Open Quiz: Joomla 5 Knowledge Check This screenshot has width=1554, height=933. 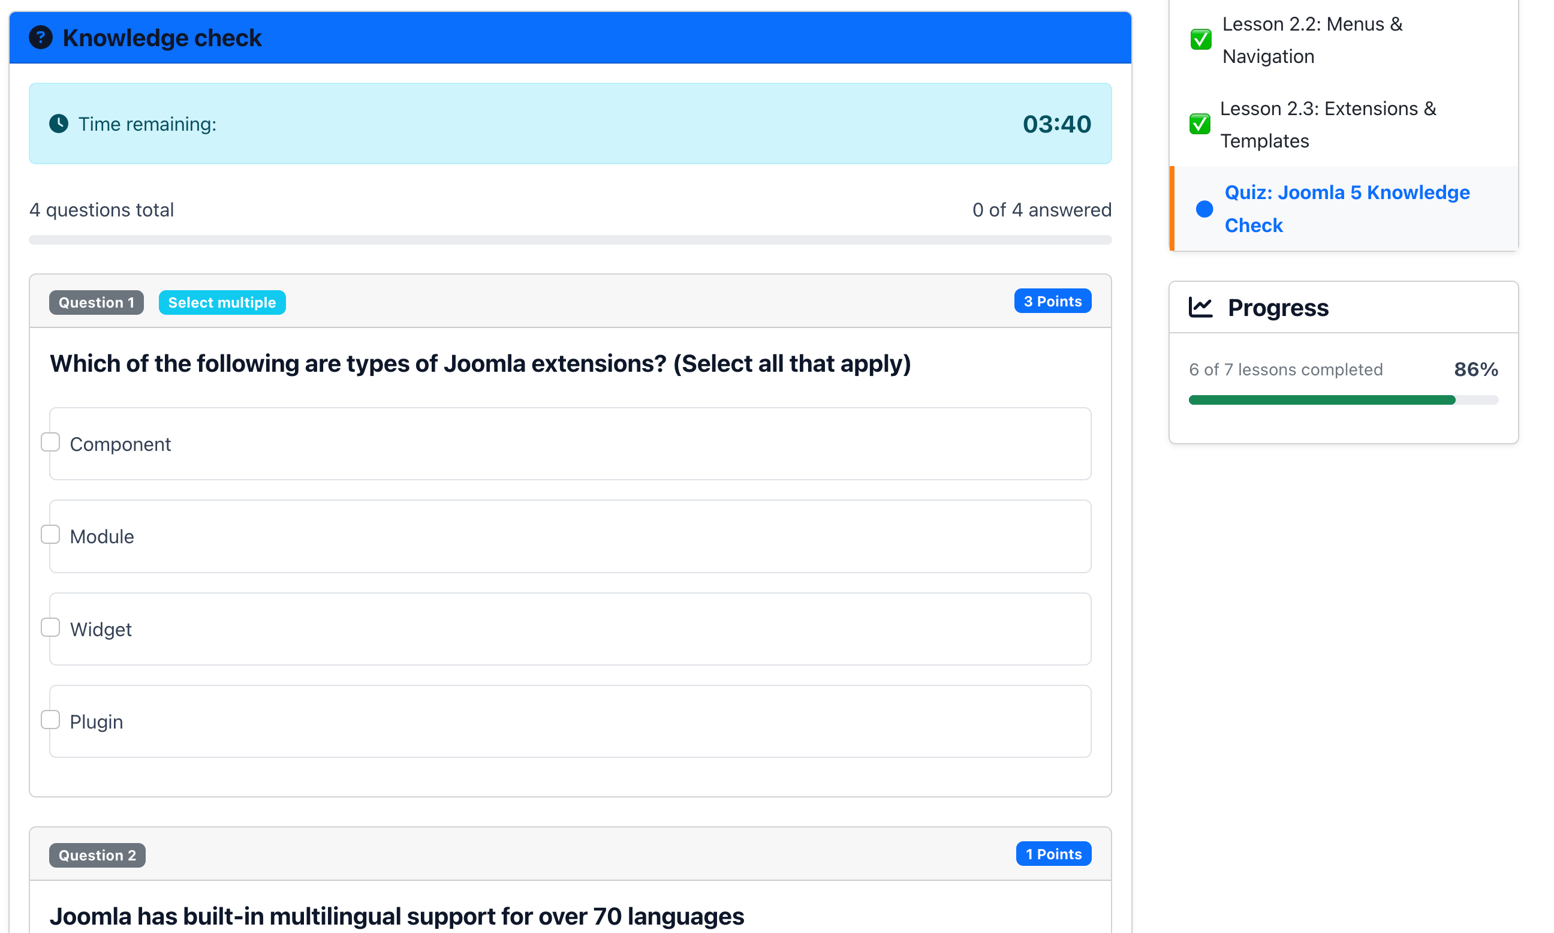pyautogui.click(x=1347, y=209)
